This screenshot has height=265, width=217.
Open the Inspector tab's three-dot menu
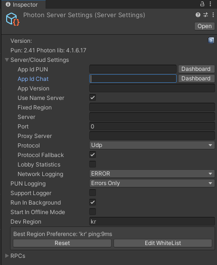pyautogui.click(x=210, y=4)
